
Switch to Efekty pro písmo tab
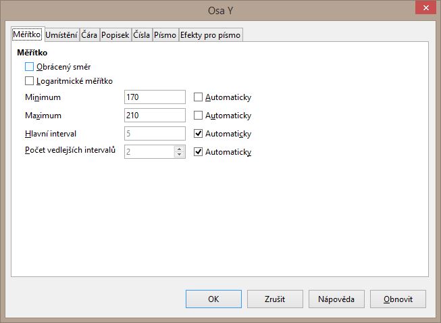coord(210,34)
